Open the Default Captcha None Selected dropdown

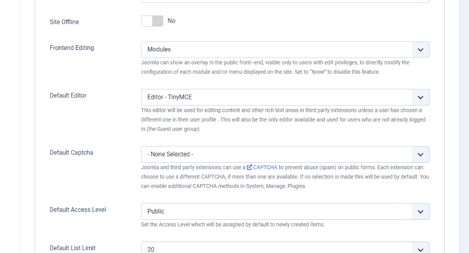click(285, 154)
